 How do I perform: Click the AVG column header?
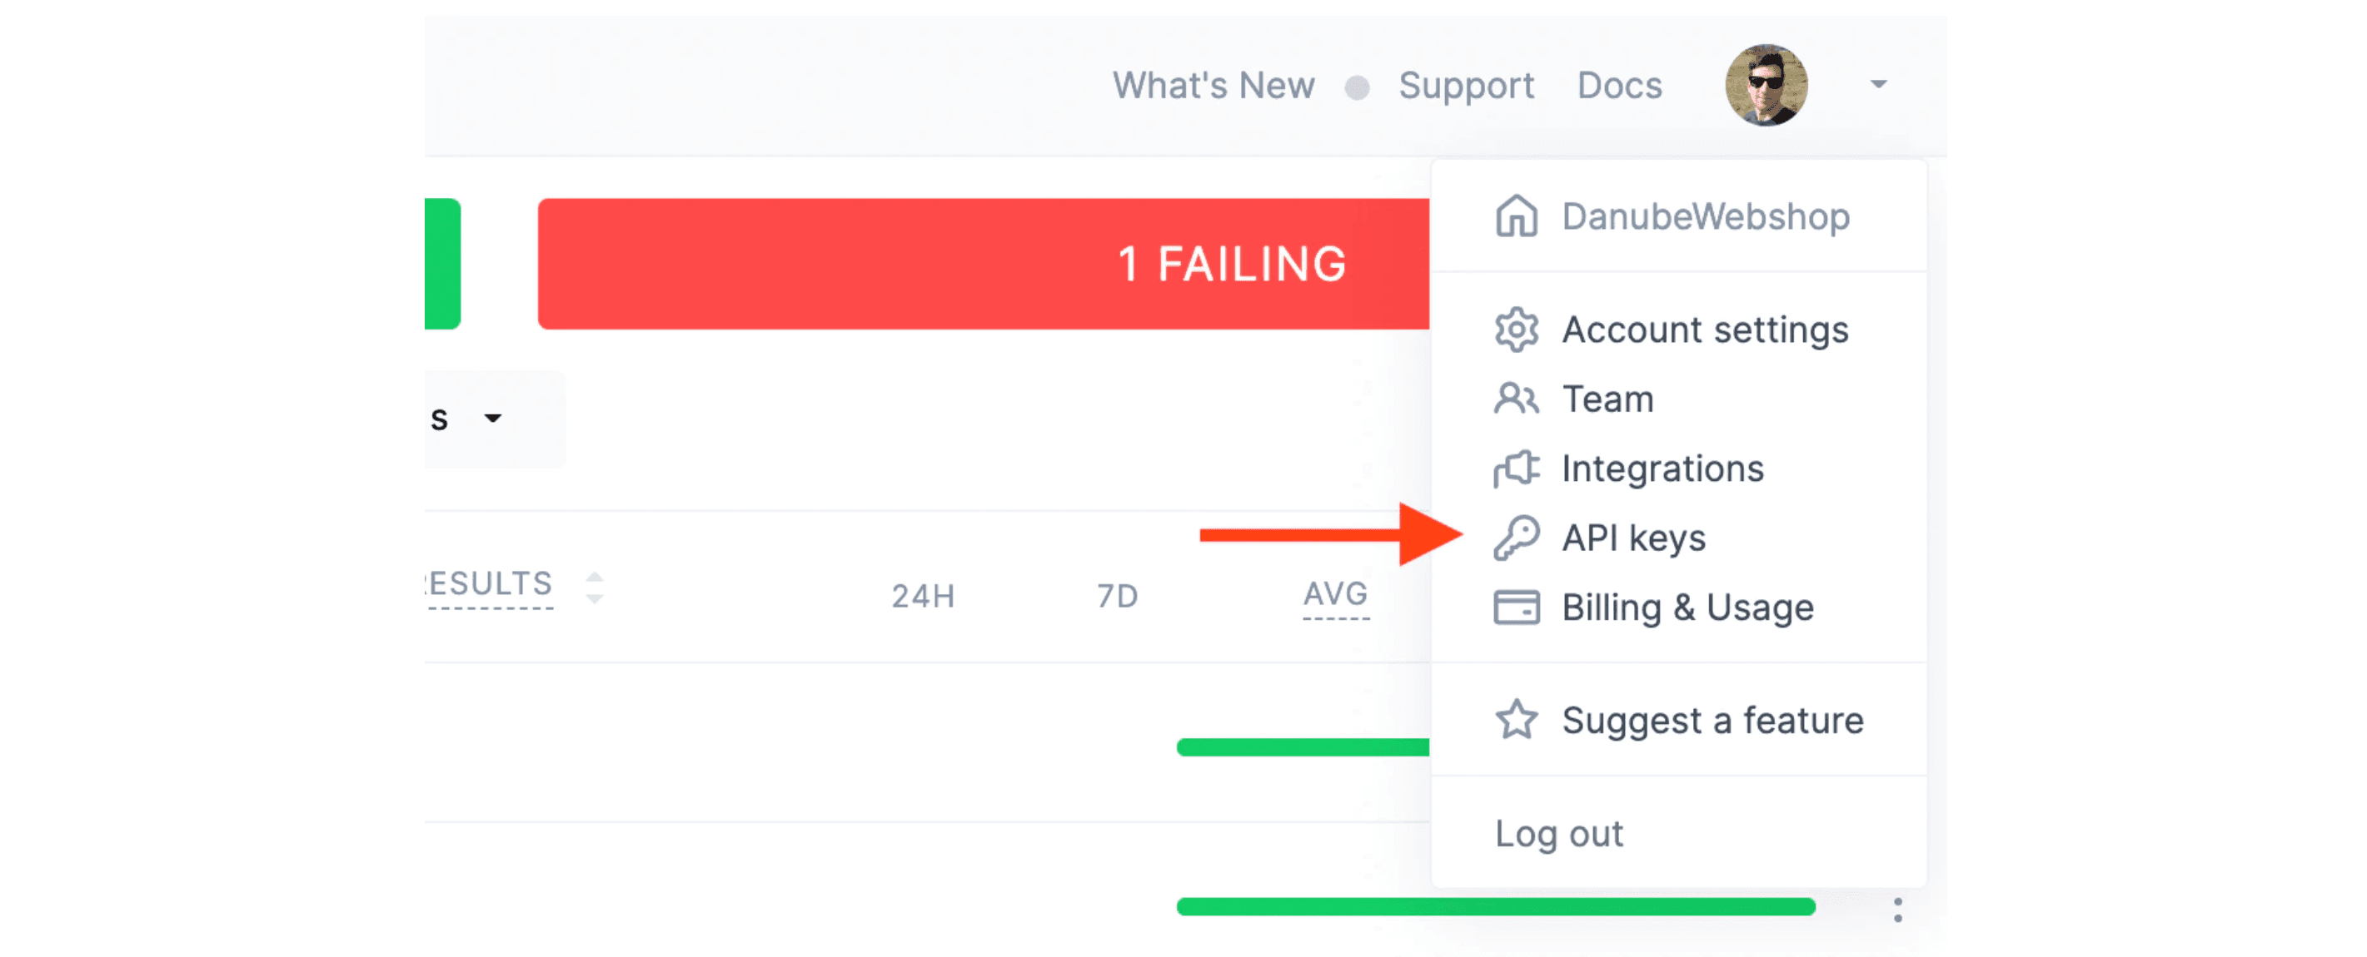tap(1335, 593)
